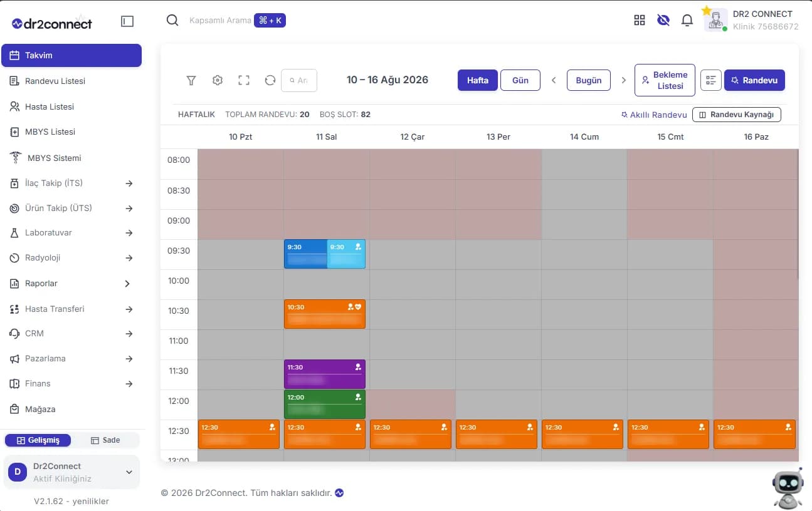Open the notifications bell
This screenshot has height=511, width=812.
point(687,20)
